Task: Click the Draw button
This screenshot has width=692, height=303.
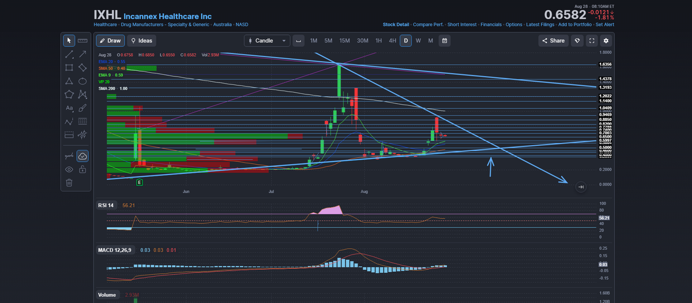Action: click(110, 41)
